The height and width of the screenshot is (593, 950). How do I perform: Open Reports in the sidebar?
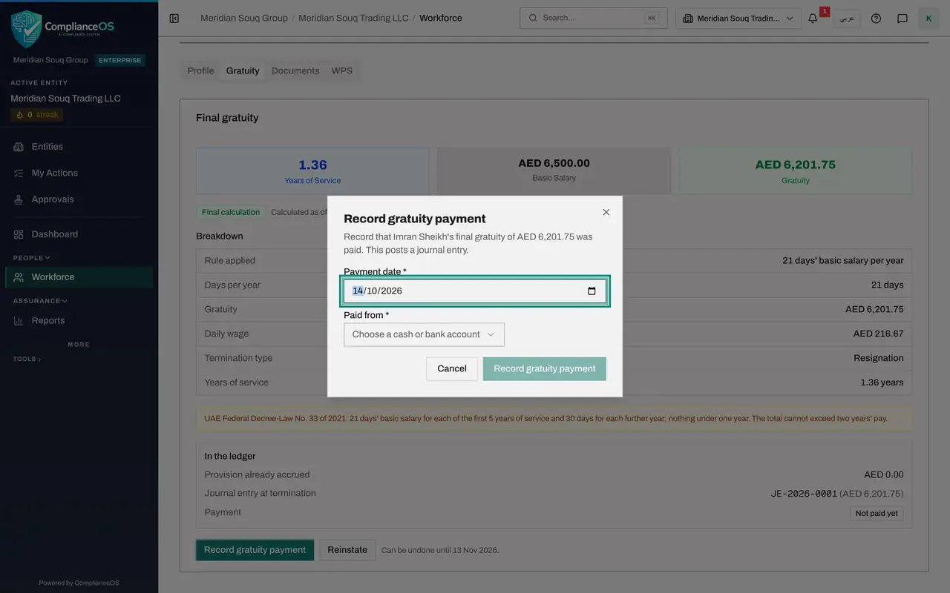point(79,321)
